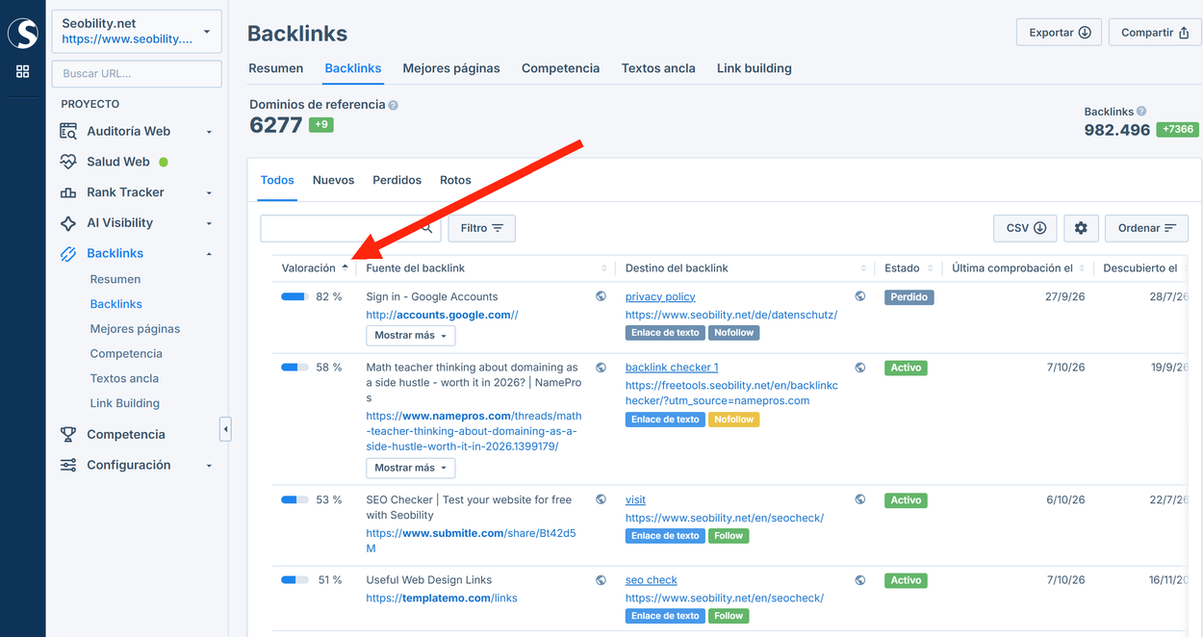Image resolution: width=1203 pixels, height=637 pixels.
Task: Sort by the Valoración column header
Action: (314, 268)
